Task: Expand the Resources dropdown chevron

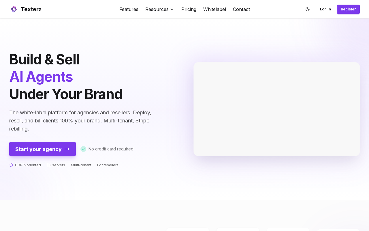Action: 172,9
